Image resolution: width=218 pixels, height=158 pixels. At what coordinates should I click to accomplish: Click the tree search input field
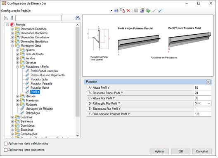click(x=39, y=18)
